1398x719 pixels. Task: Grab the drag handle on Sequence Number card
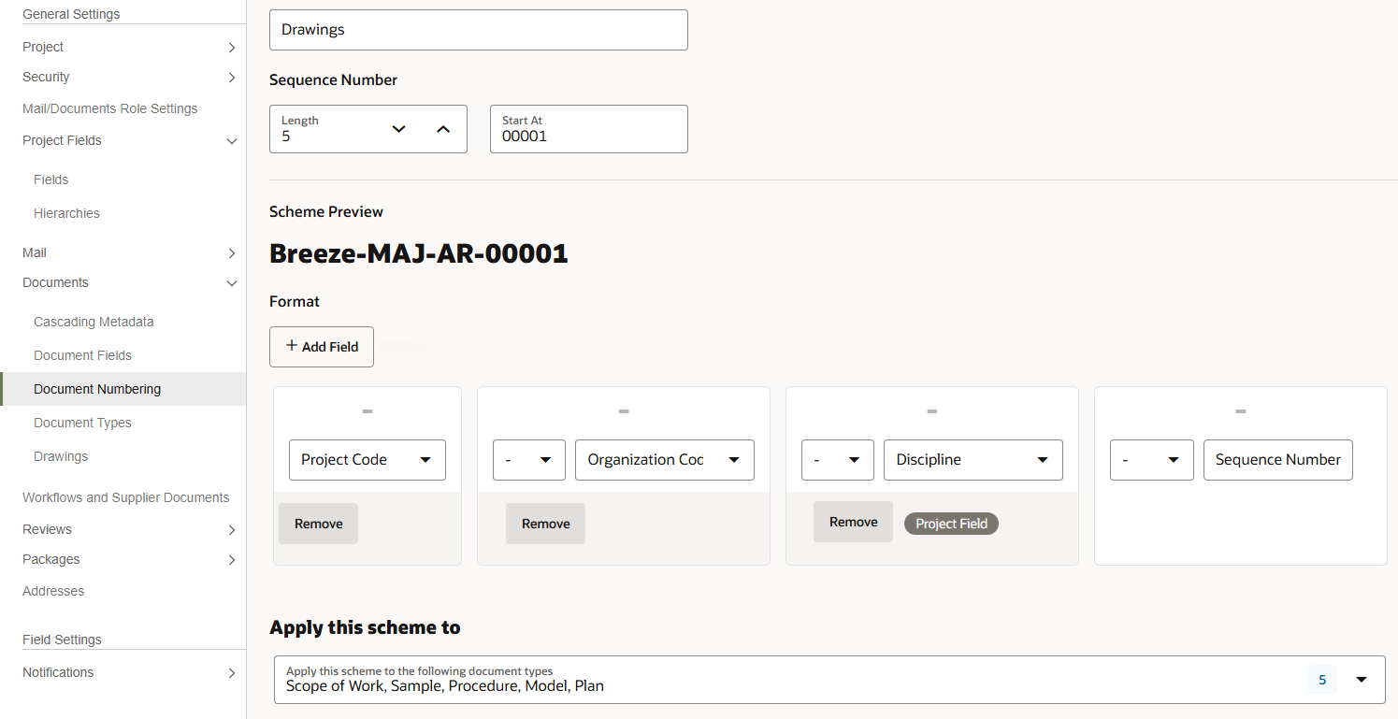1241,411
